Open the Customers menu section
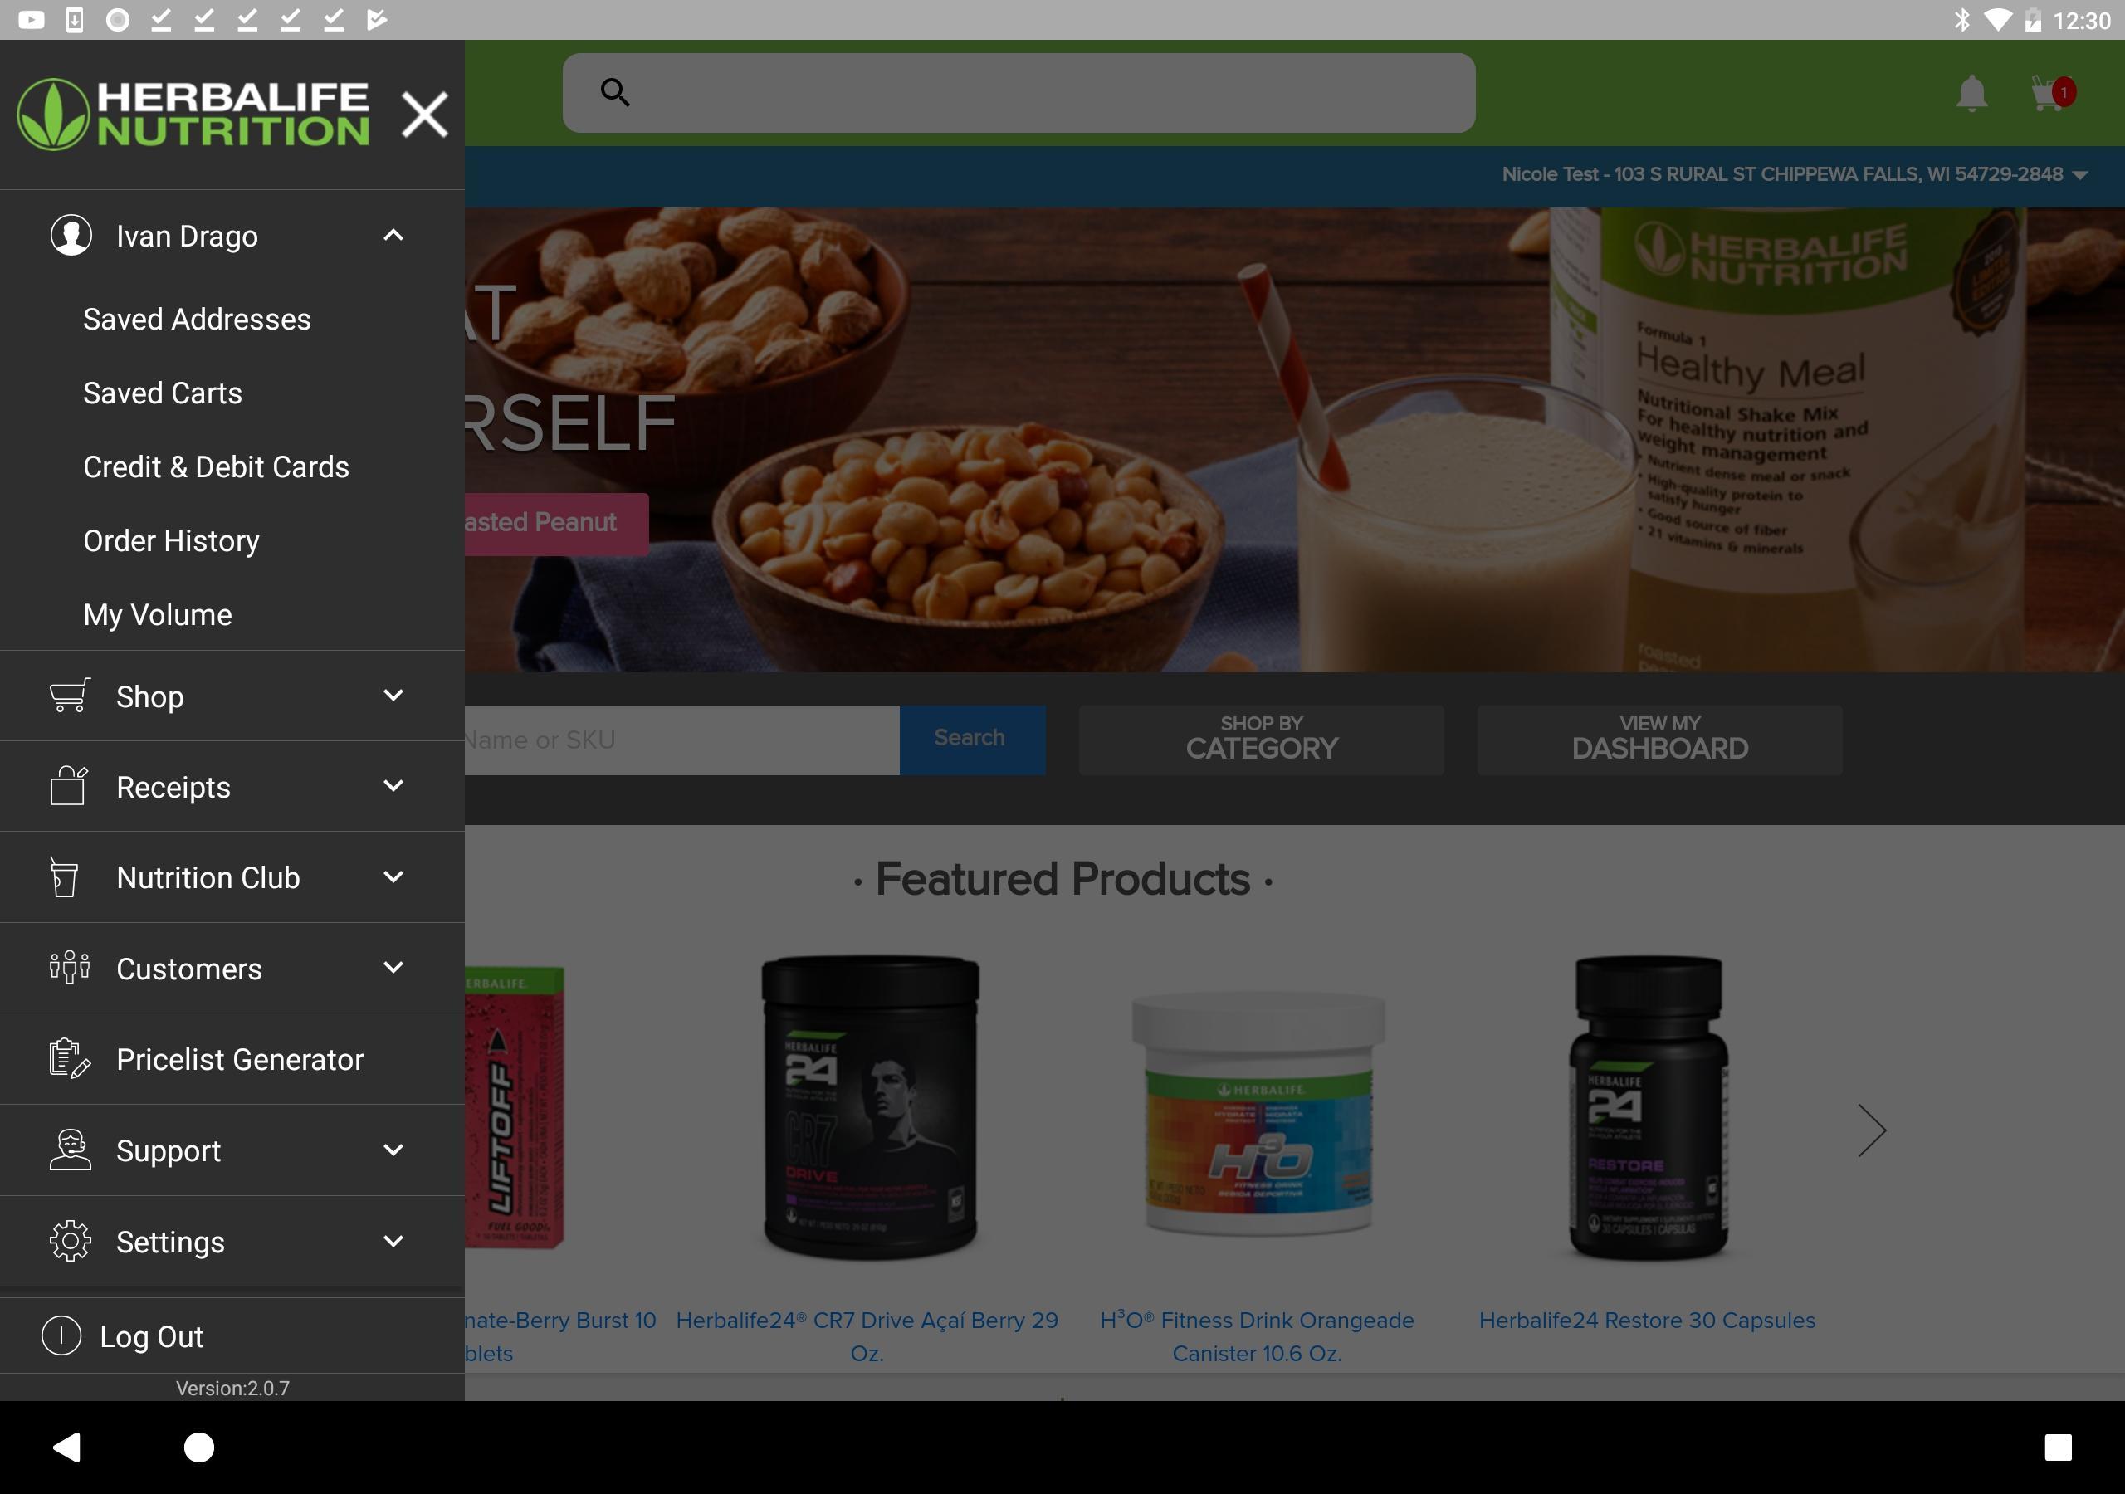Viewport: 2125px width, 1494px height. click(x=232, y=969)
